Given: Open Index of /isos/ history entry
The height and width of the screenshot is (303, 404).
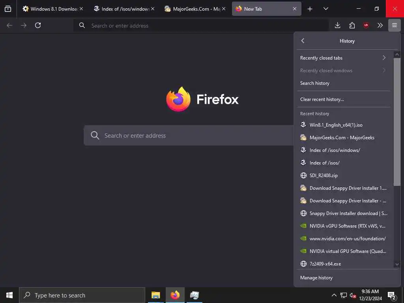Looking at the screenshot, I should point(344,163).
